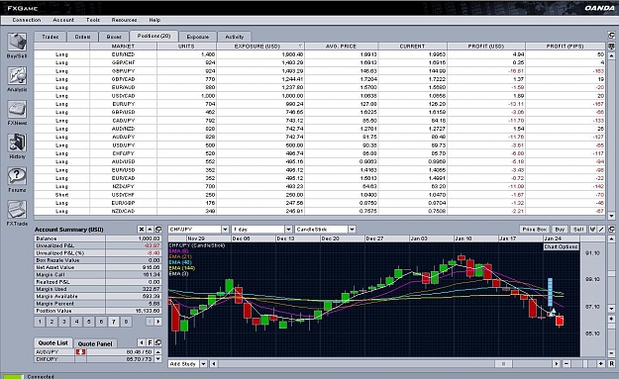The height and width of the screenshot is (379, 619).
Task: Zoom out vertically using chart's minus icon
Action: [611, 353]
